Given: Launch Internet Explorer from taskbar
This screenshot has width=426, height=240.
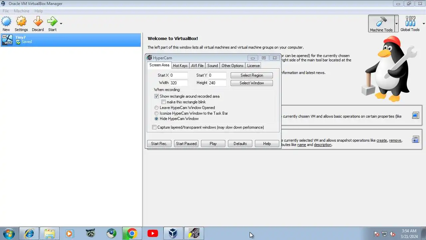Looking at the screenshot, I should [29, 234].
